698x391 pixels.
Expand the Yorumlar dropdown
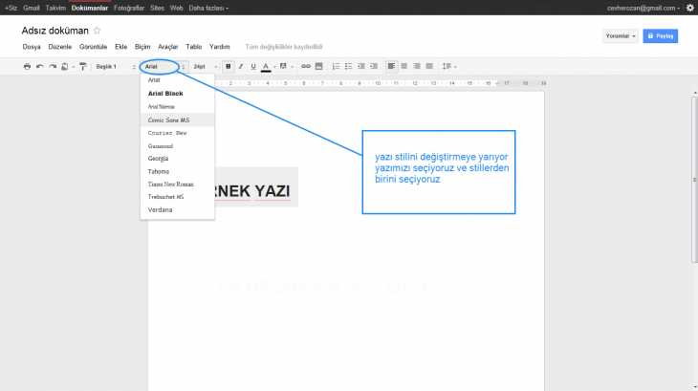click(x=621, y=35)
